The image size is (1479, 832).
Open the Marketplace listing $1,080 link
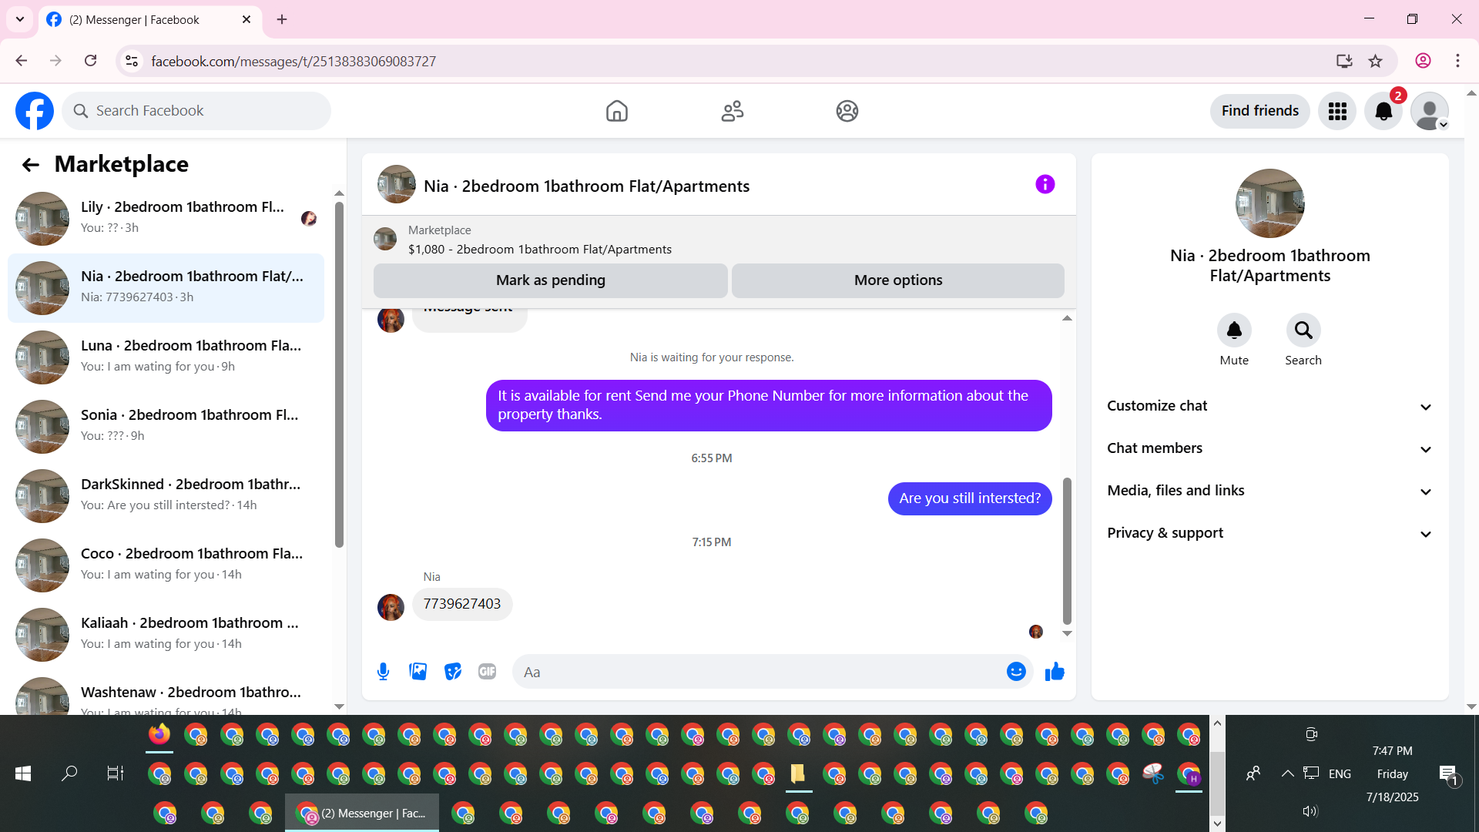(x=540, y=250)
